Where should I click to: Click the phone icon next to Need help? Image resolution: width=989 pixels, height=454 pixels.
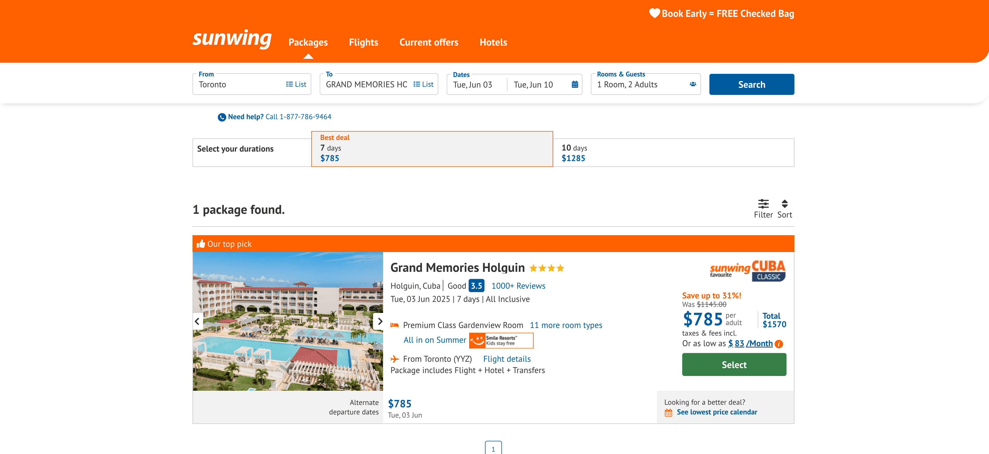coord(222,117)
